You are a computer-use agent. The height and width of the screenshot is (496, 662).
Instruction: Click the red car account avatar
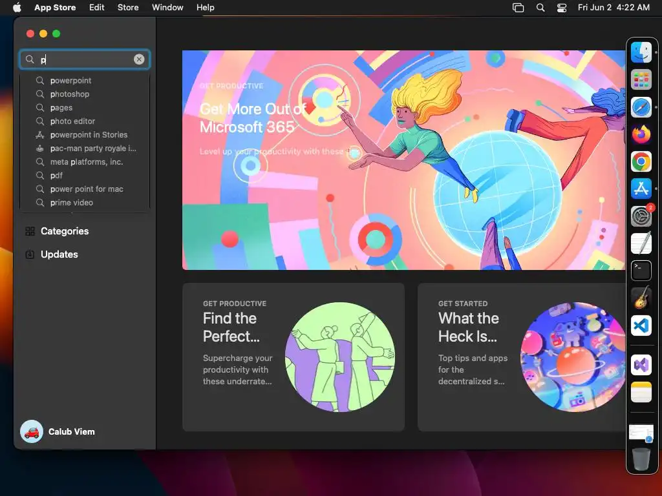pyautogui.click(x=32, y=431)
